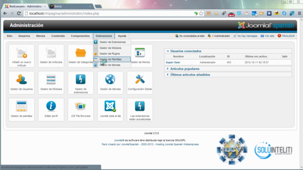Select the BestLawyers - Administración tab
This screenshot has width=303, height=170.
(x=25, y=6)
